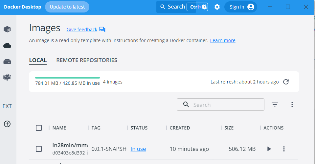
Task: Select the in28min image row checkbox
Action: click(x=39, y=149)
